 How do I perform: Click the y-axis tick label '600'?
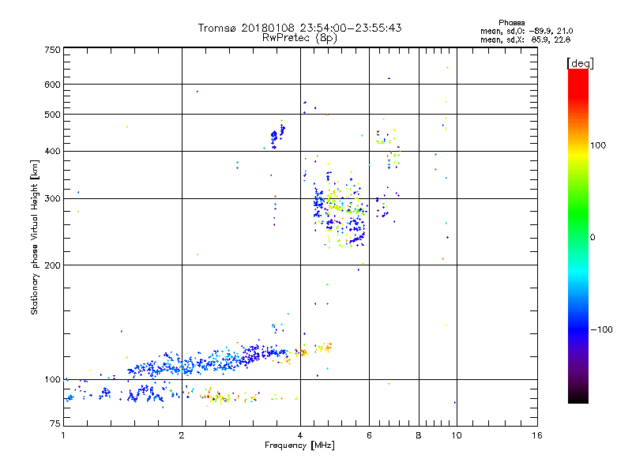(x=52, y=85)
